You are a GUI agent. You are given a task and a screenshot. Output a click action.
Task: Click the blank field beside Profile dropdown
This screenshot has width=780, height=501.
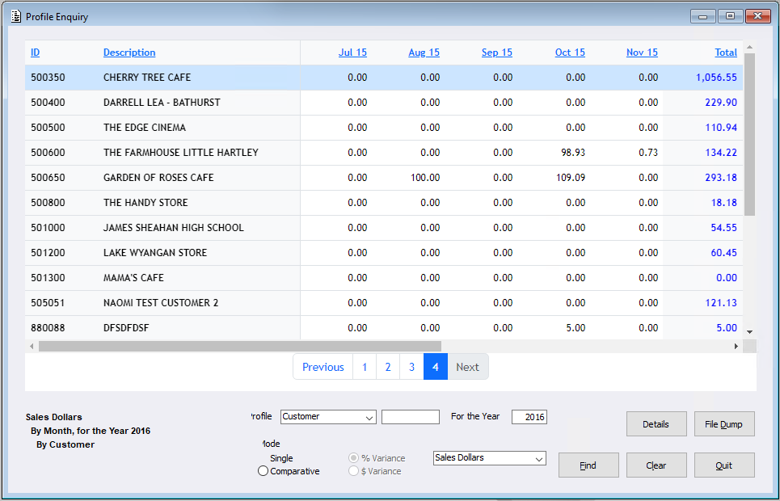tap(411, 417)
